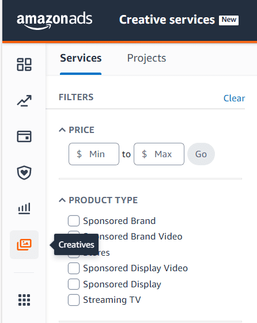The width and height of the screenshot is (257, 323).
Task: Toggle the Sponsored Display checkbox
Action: (x=74, y=284)
